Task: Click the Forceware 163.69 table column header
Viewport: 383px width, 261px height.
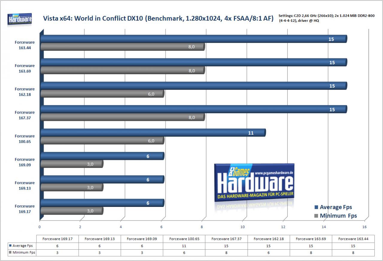Action: [310, 239]
